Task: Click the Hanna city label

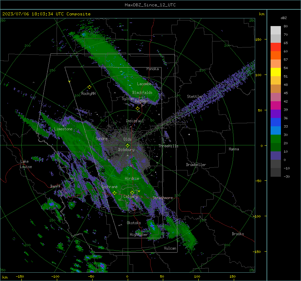Action: (234, 149)
